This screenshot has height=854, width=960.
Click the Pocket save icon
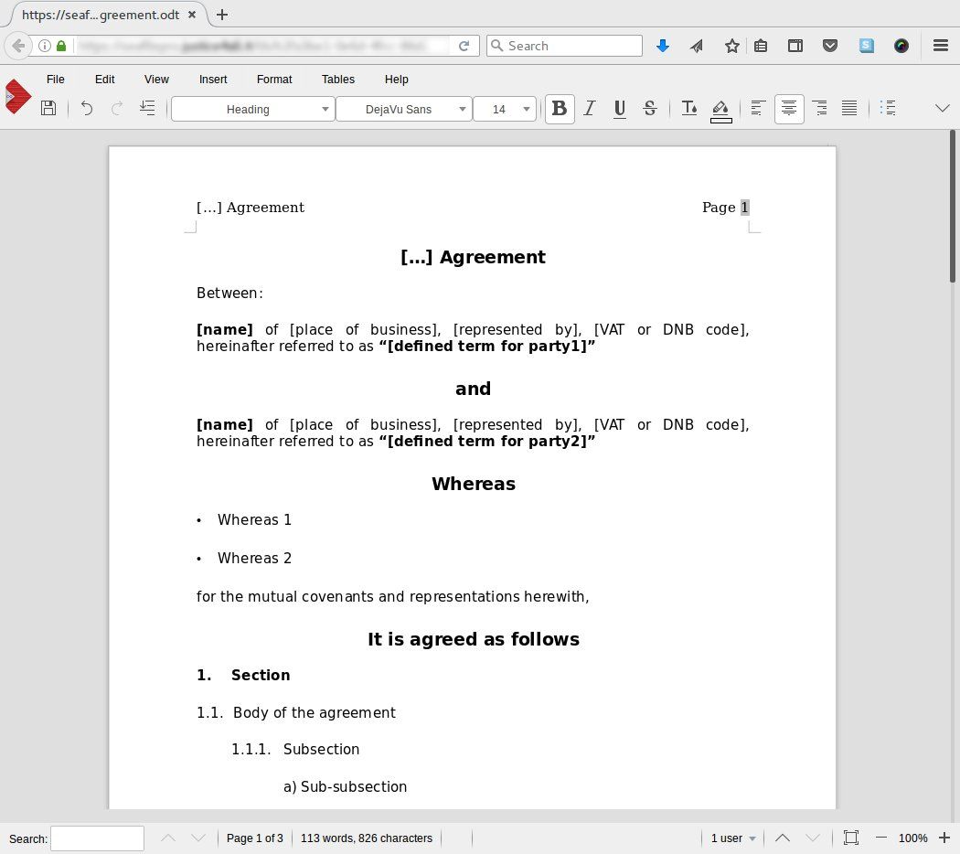830,46
